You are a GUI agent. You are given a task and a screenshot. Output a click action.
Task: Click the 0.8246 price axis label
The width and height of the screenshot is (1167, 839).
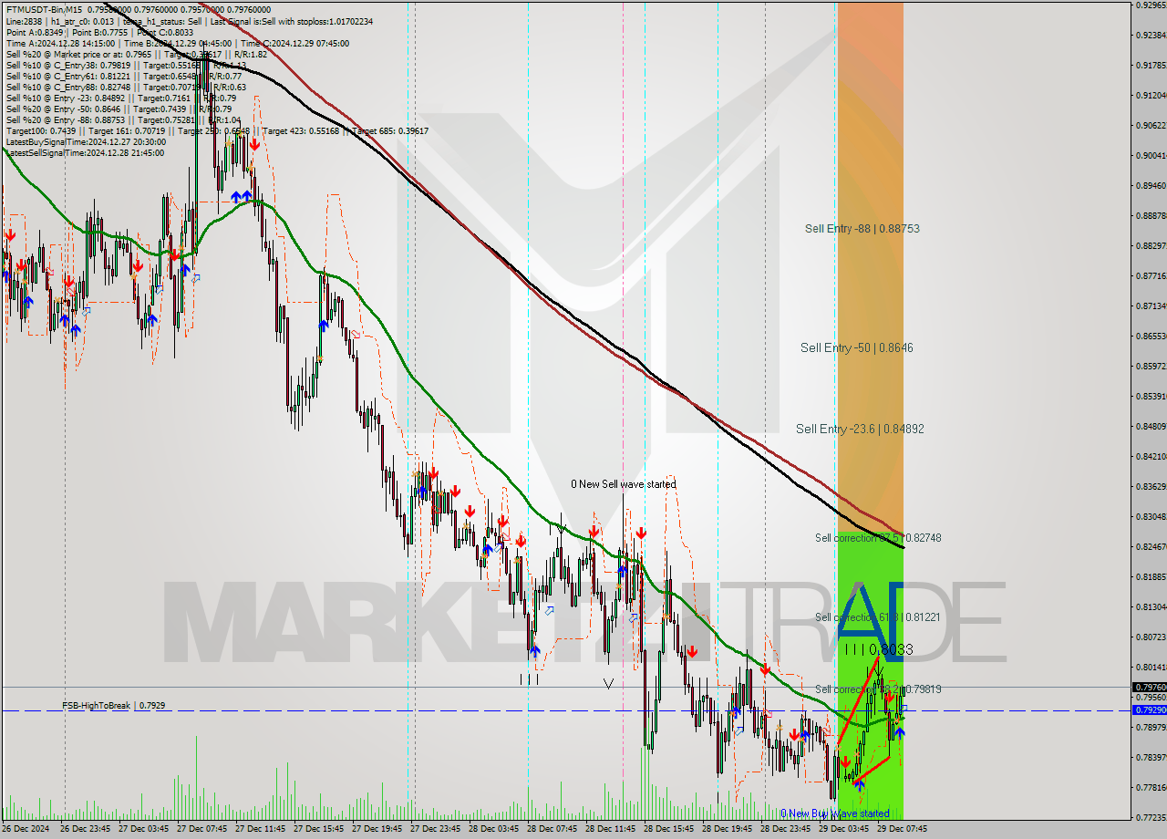tap(1152, 546)
